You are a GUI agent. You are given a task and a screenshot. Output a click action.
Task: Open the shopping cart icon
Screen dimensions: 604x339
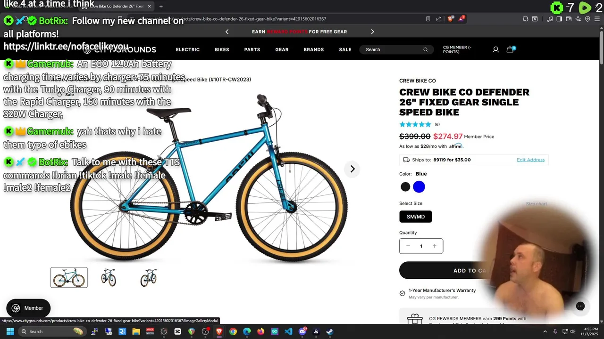pos(510,49)
